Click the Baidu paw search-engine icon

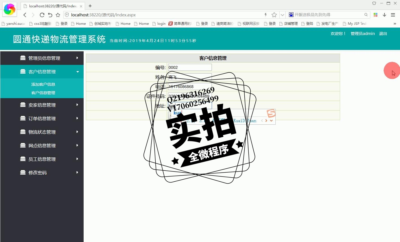tap(291, 15)
